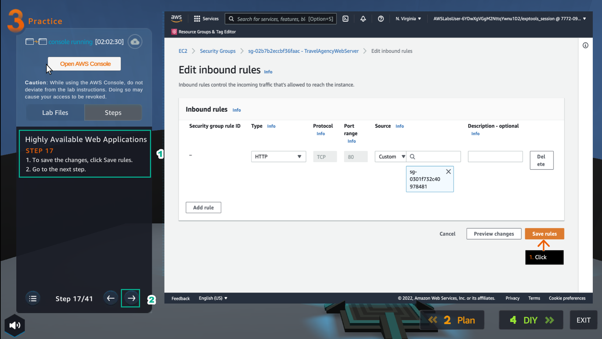Click the cloud console status icon
Screen dimensions: 602x339
click(x=135, y=42)
